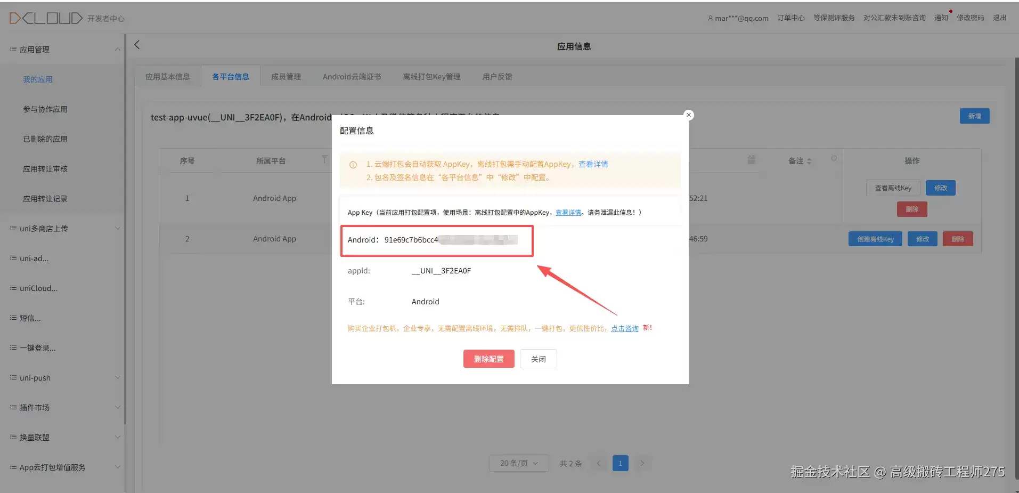Collapse the 应用管理 sidebar section
1019x493 pixels.
tap(117, 49)
